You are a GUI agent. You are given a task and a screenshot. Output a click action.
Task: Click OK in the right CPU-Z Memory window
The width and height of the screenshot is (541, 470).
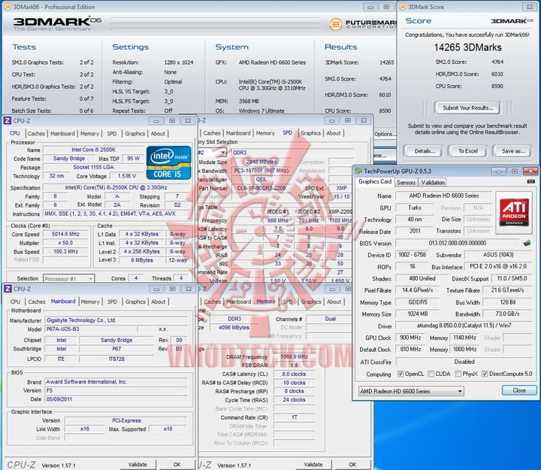352,465
